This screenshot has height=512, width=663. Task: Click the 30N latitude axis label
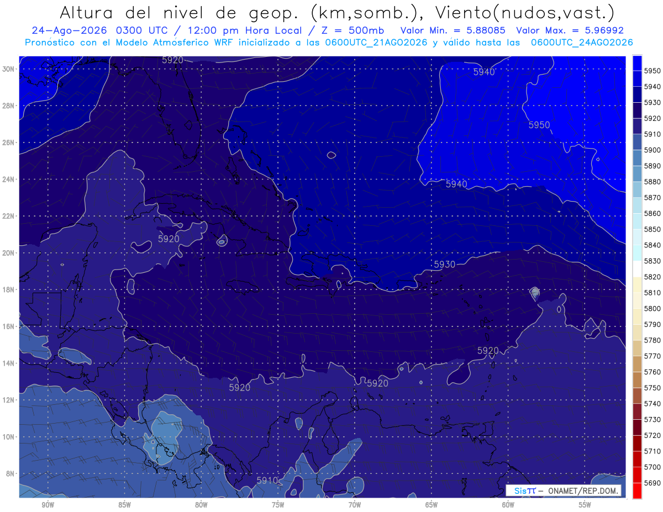[9, 69]
